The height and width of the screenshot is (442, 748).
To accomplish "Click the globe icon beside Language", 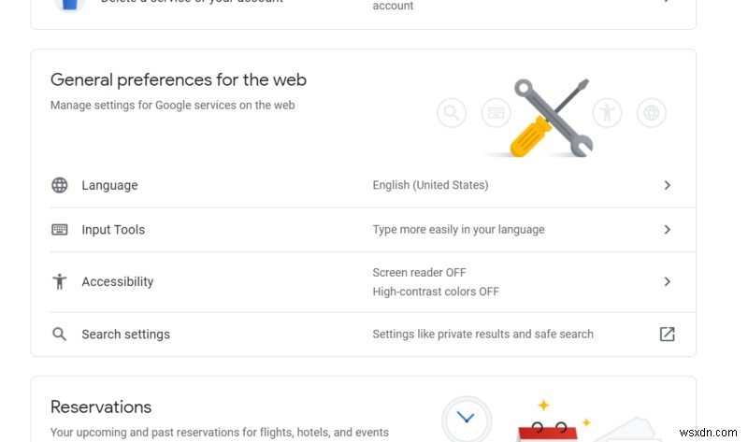I will [x=60, y=185].
